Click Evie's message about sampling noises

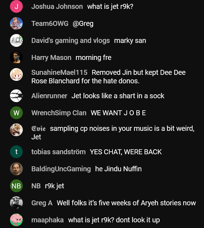[x=113, y=133]
